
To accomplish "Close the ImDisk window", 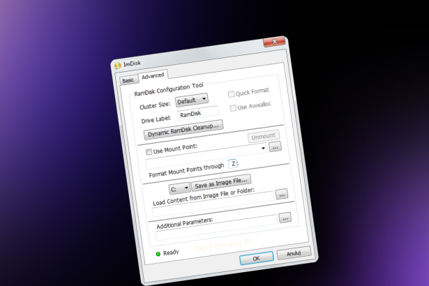I will (274, 41).
